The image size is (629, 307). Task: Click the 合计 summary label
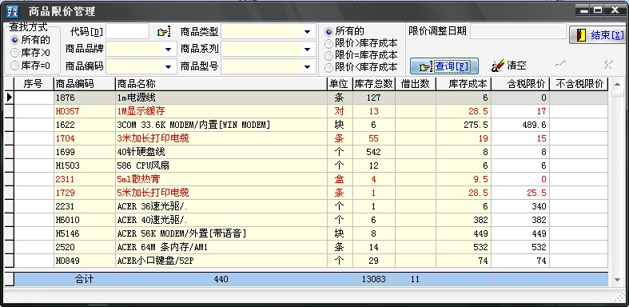[84, 279]
